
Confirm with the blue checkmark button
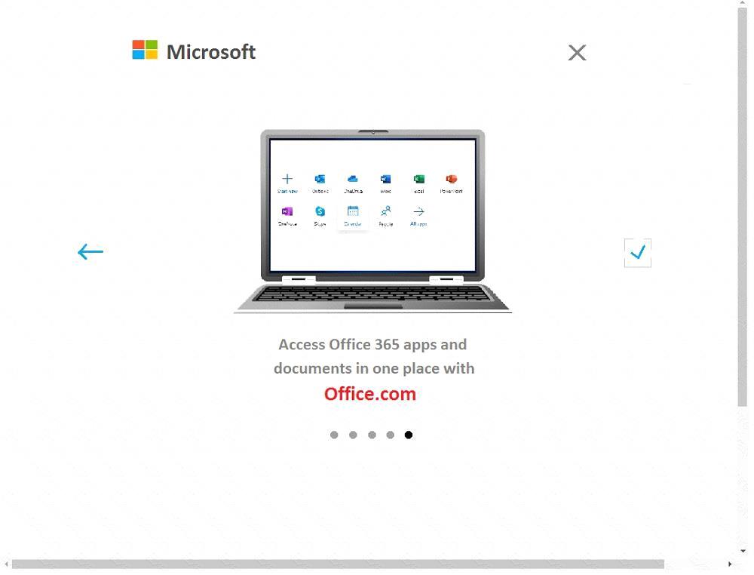point(638,253)
